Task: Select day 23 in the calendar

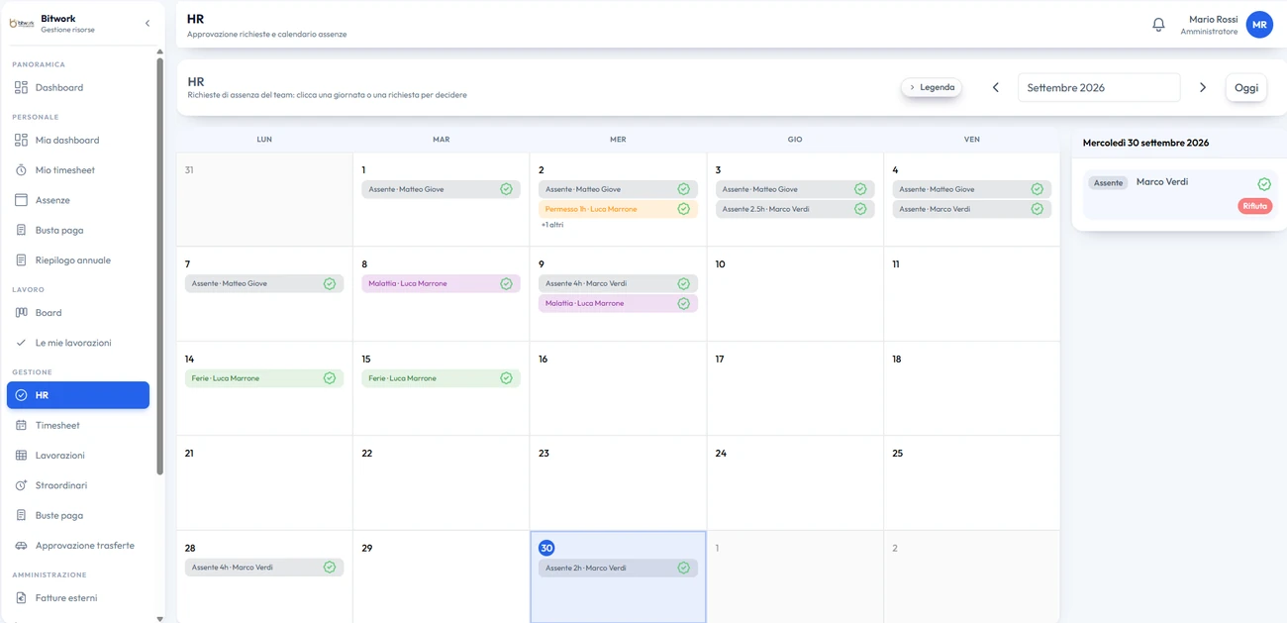Action: (x=618, y=482)
